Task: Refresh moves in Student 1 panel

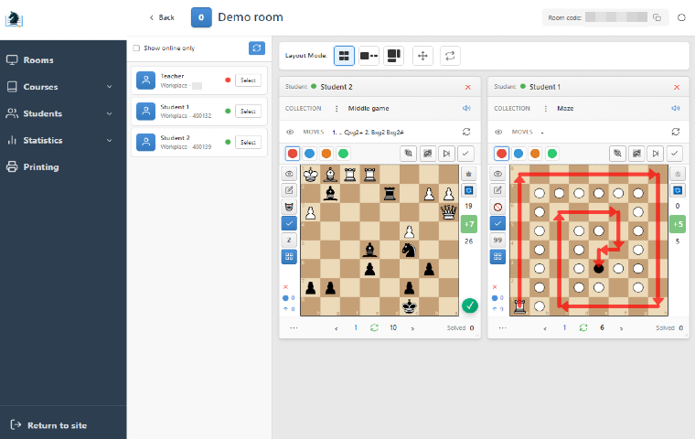Action: click(676, 132)
